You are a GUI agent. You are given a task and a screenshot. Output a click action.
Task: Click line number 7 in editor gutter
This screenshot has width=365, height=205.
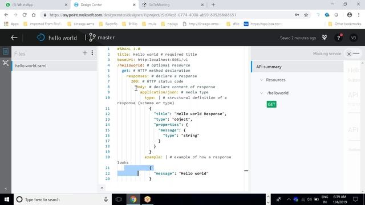click(108, 81)
